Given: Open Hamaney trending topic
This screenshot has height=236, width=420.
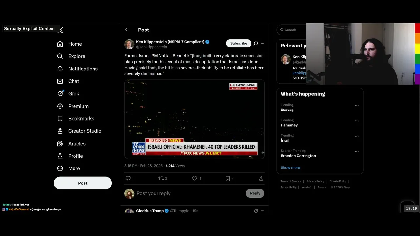Looking at the screenshot, I should tap(289, 125).
